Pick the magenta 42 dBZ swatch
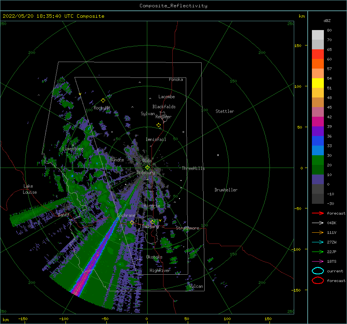This screenshot has height=324, width=347. 318,122
